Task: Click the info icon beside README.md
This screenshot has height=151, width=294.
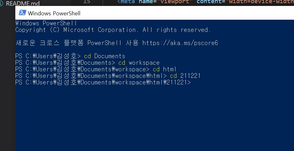Action: point(1,4)
